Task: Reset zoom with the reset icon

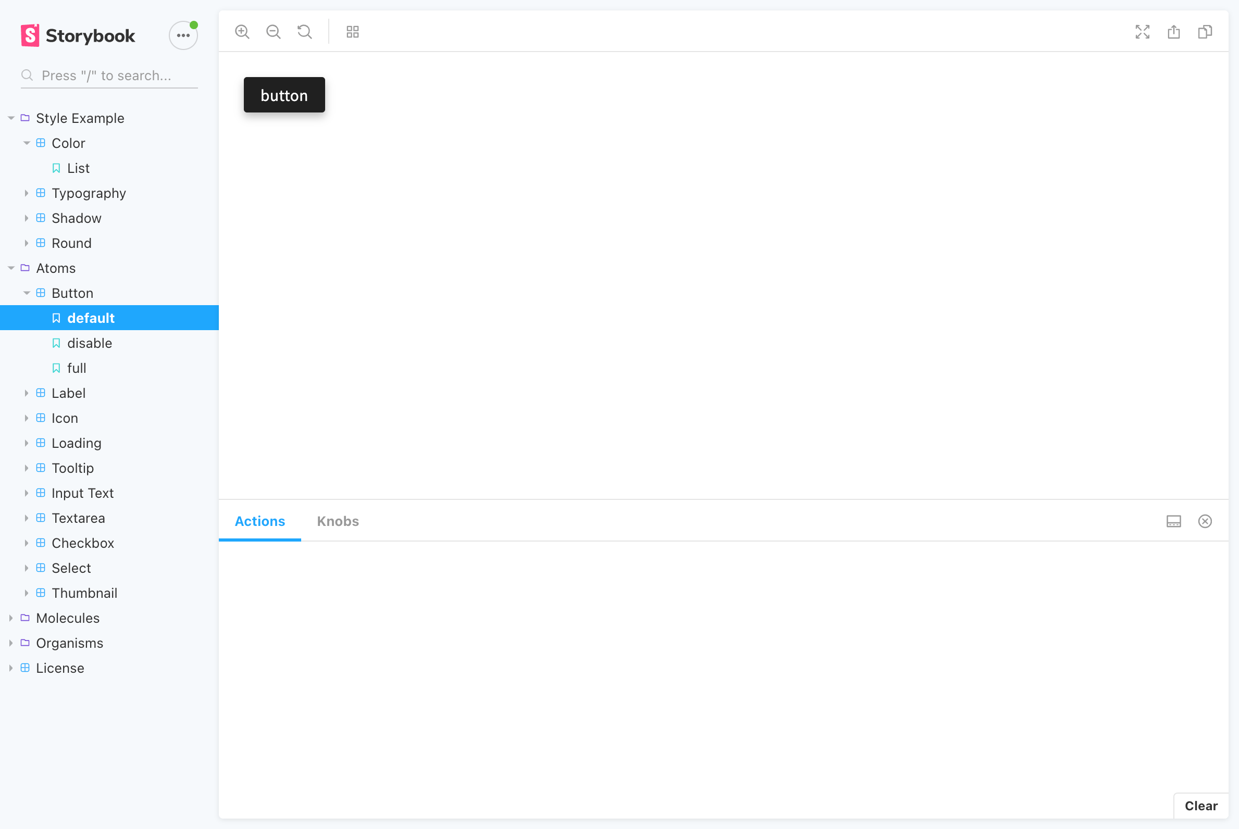Action: click(305, 32)
